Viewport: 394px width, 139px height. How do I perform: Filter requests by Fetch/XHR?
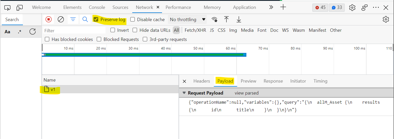point(195,30)
